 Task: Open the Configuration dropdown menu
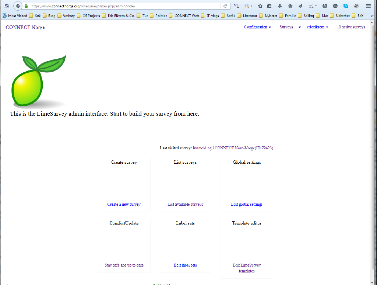tap(257, 27)
